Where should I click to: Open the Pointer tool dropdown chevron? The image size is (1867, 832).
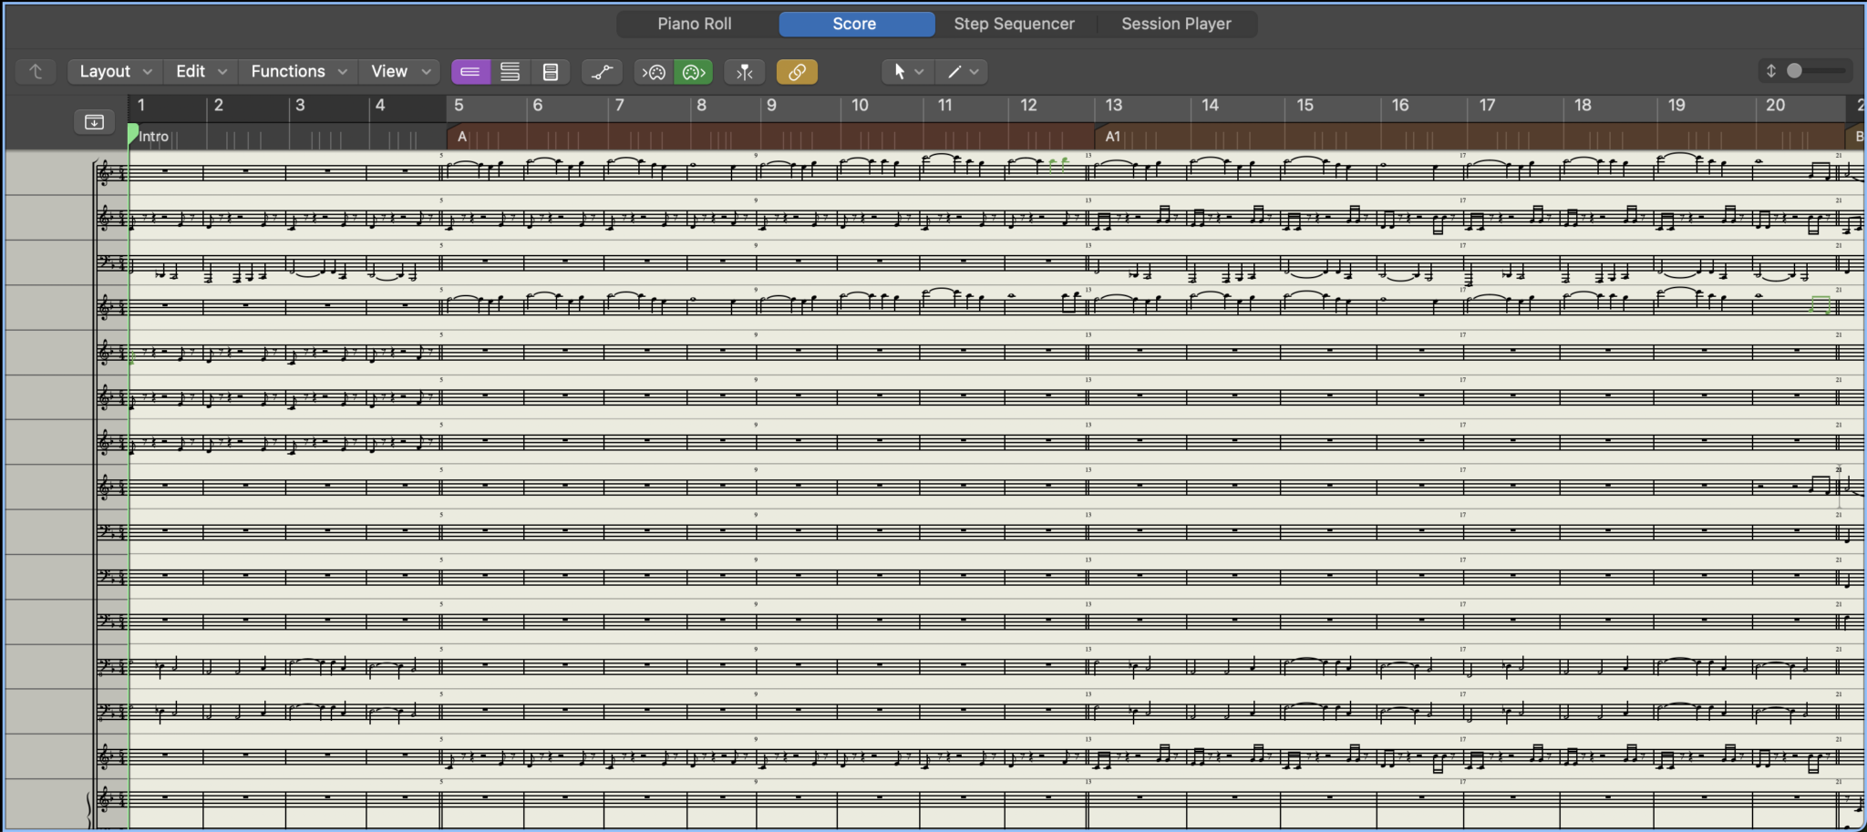point(921,71)
